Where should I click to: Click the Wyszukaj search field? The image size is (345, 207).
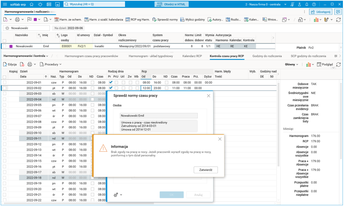pos(94,4)
